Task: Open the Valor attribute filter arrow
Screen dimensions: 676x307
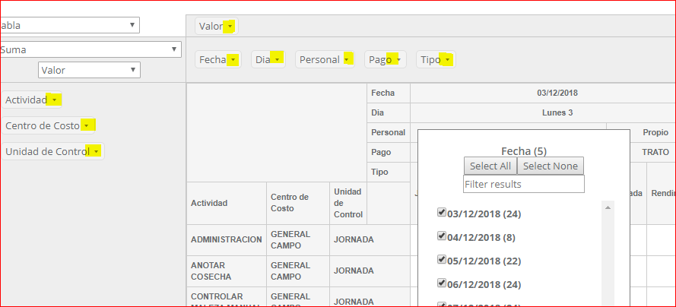Action: 230,27
